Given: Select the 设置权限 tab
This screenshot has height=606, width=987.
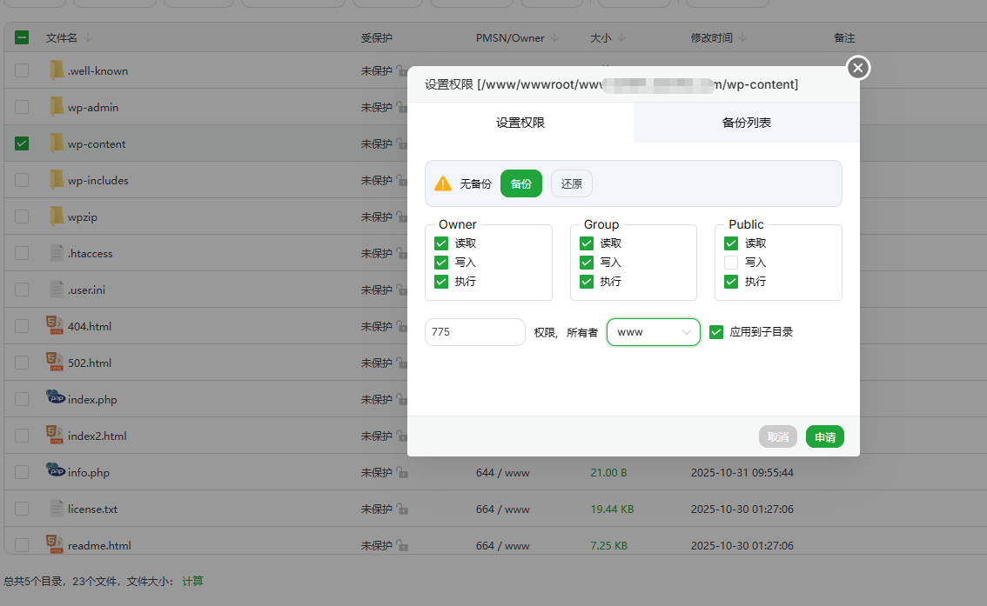Looking at the screenshot, I should click(520, 123).
